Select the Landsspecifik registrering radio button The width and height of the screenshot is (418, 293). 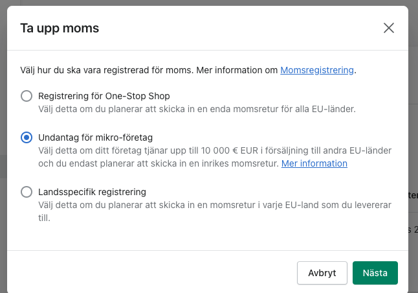point(27,192)
